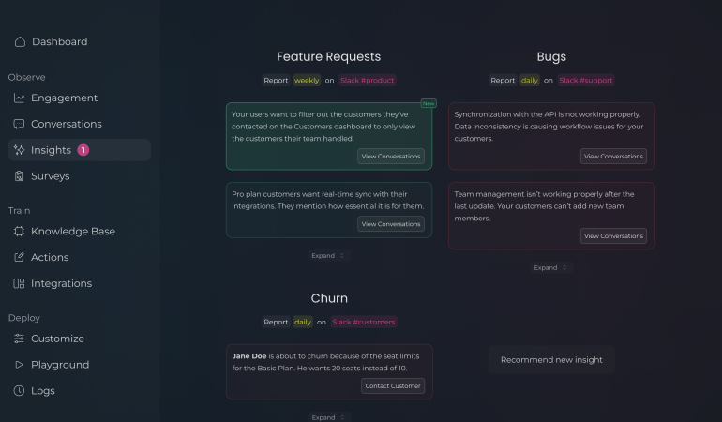Click the Logs clock icon

click(x=19, y=391)
